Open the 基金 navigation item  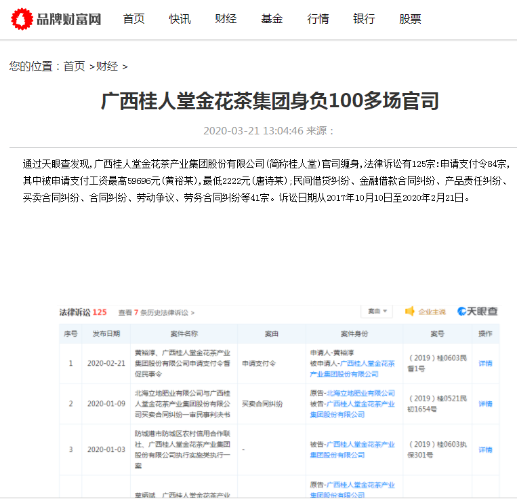(x=272, y=19)
